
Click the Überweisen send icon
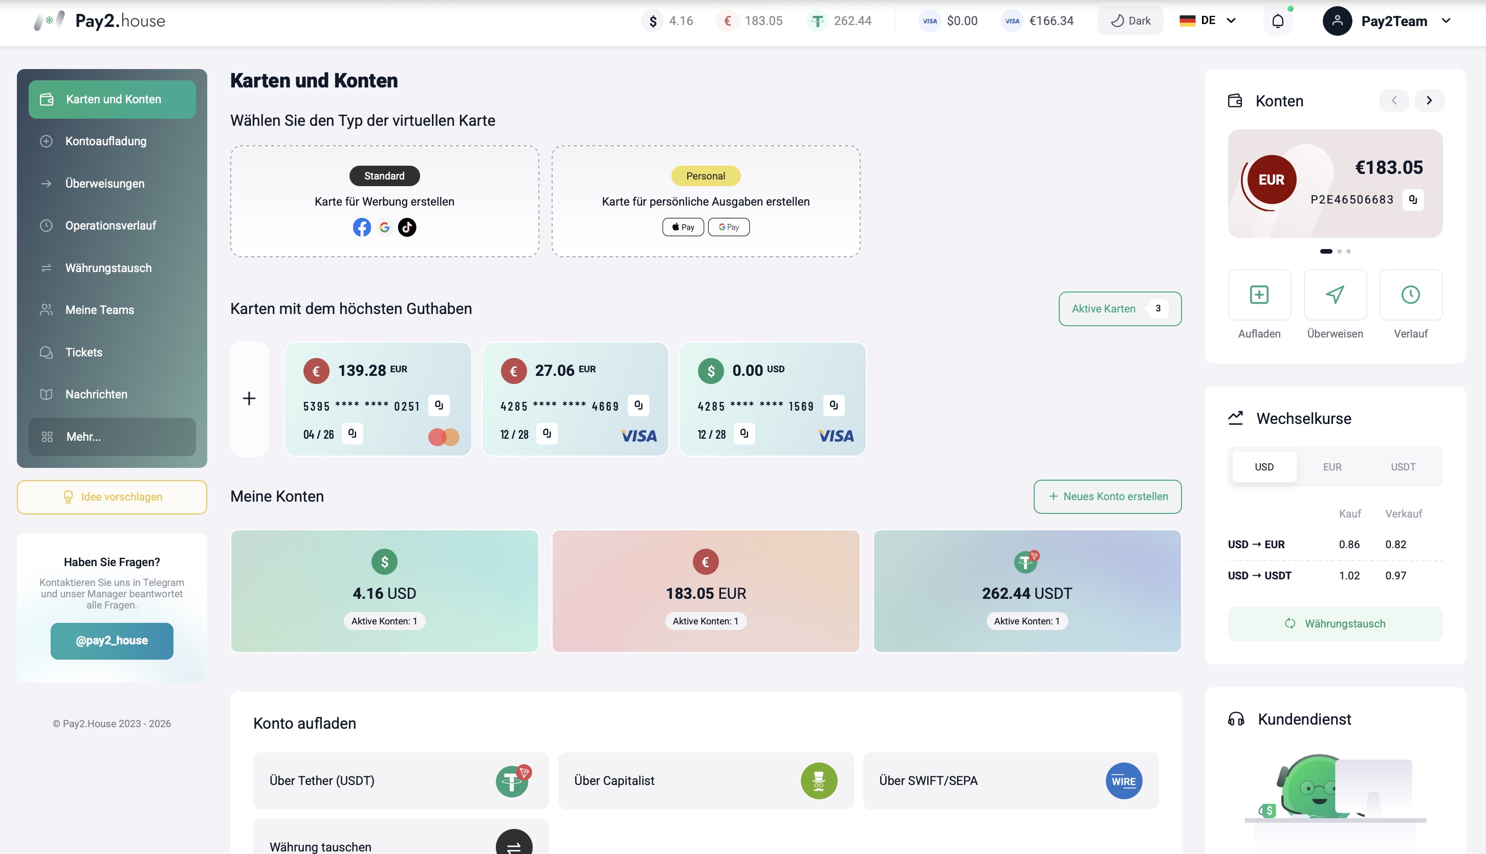click(x=1335, y=295)
